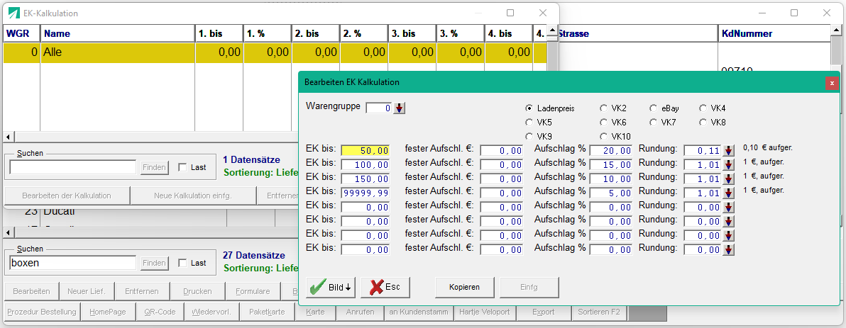This screenshot has width=846, height=328.
Task: Choose the eBay price radio button
Action: (x=654, y=108)
